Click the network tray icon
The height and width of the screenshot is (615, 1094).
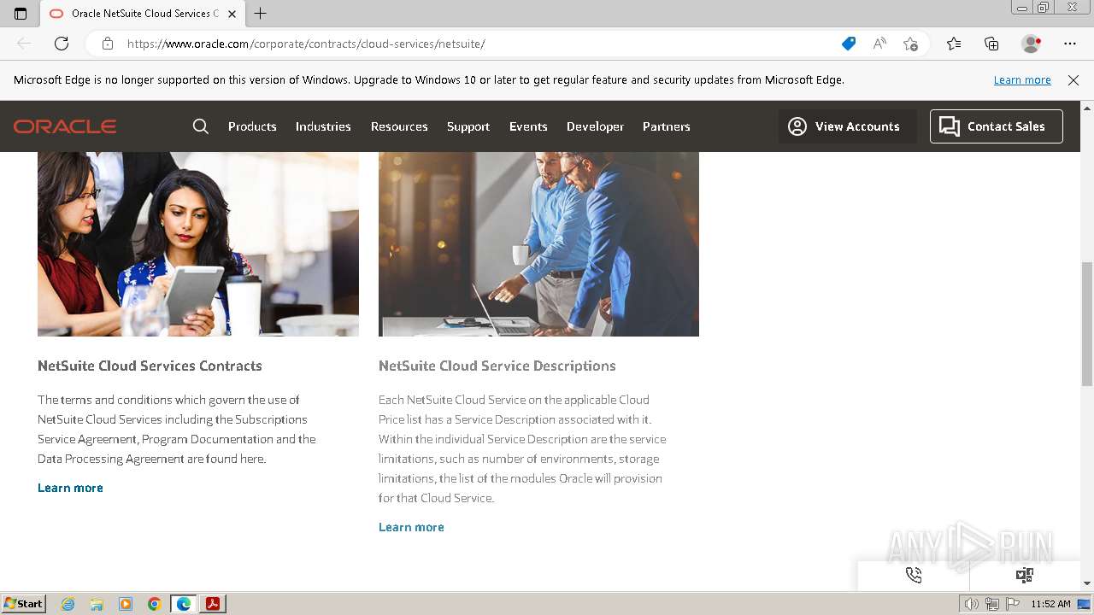992,604
